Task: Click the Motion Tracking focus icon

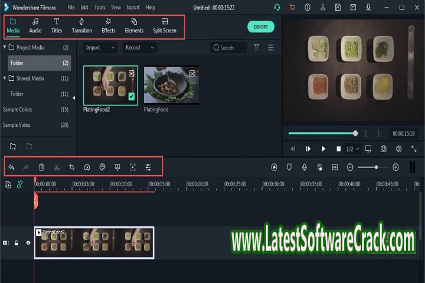Action: pyautogui.click(x=133, y=167)
